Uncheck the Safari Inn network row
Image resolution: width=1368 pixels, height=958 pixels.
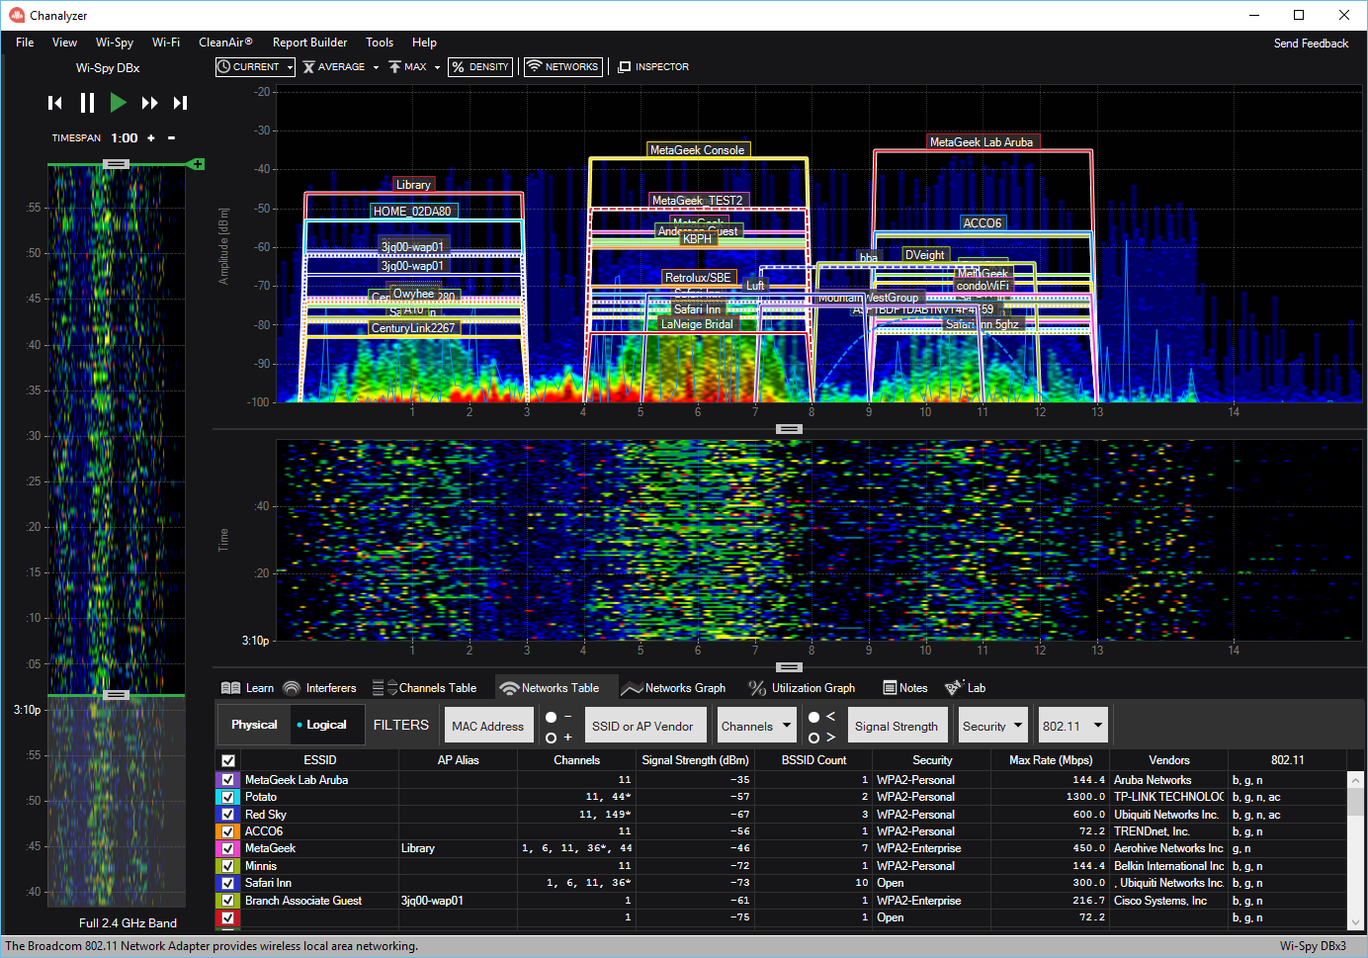click(x=228, y=883)
